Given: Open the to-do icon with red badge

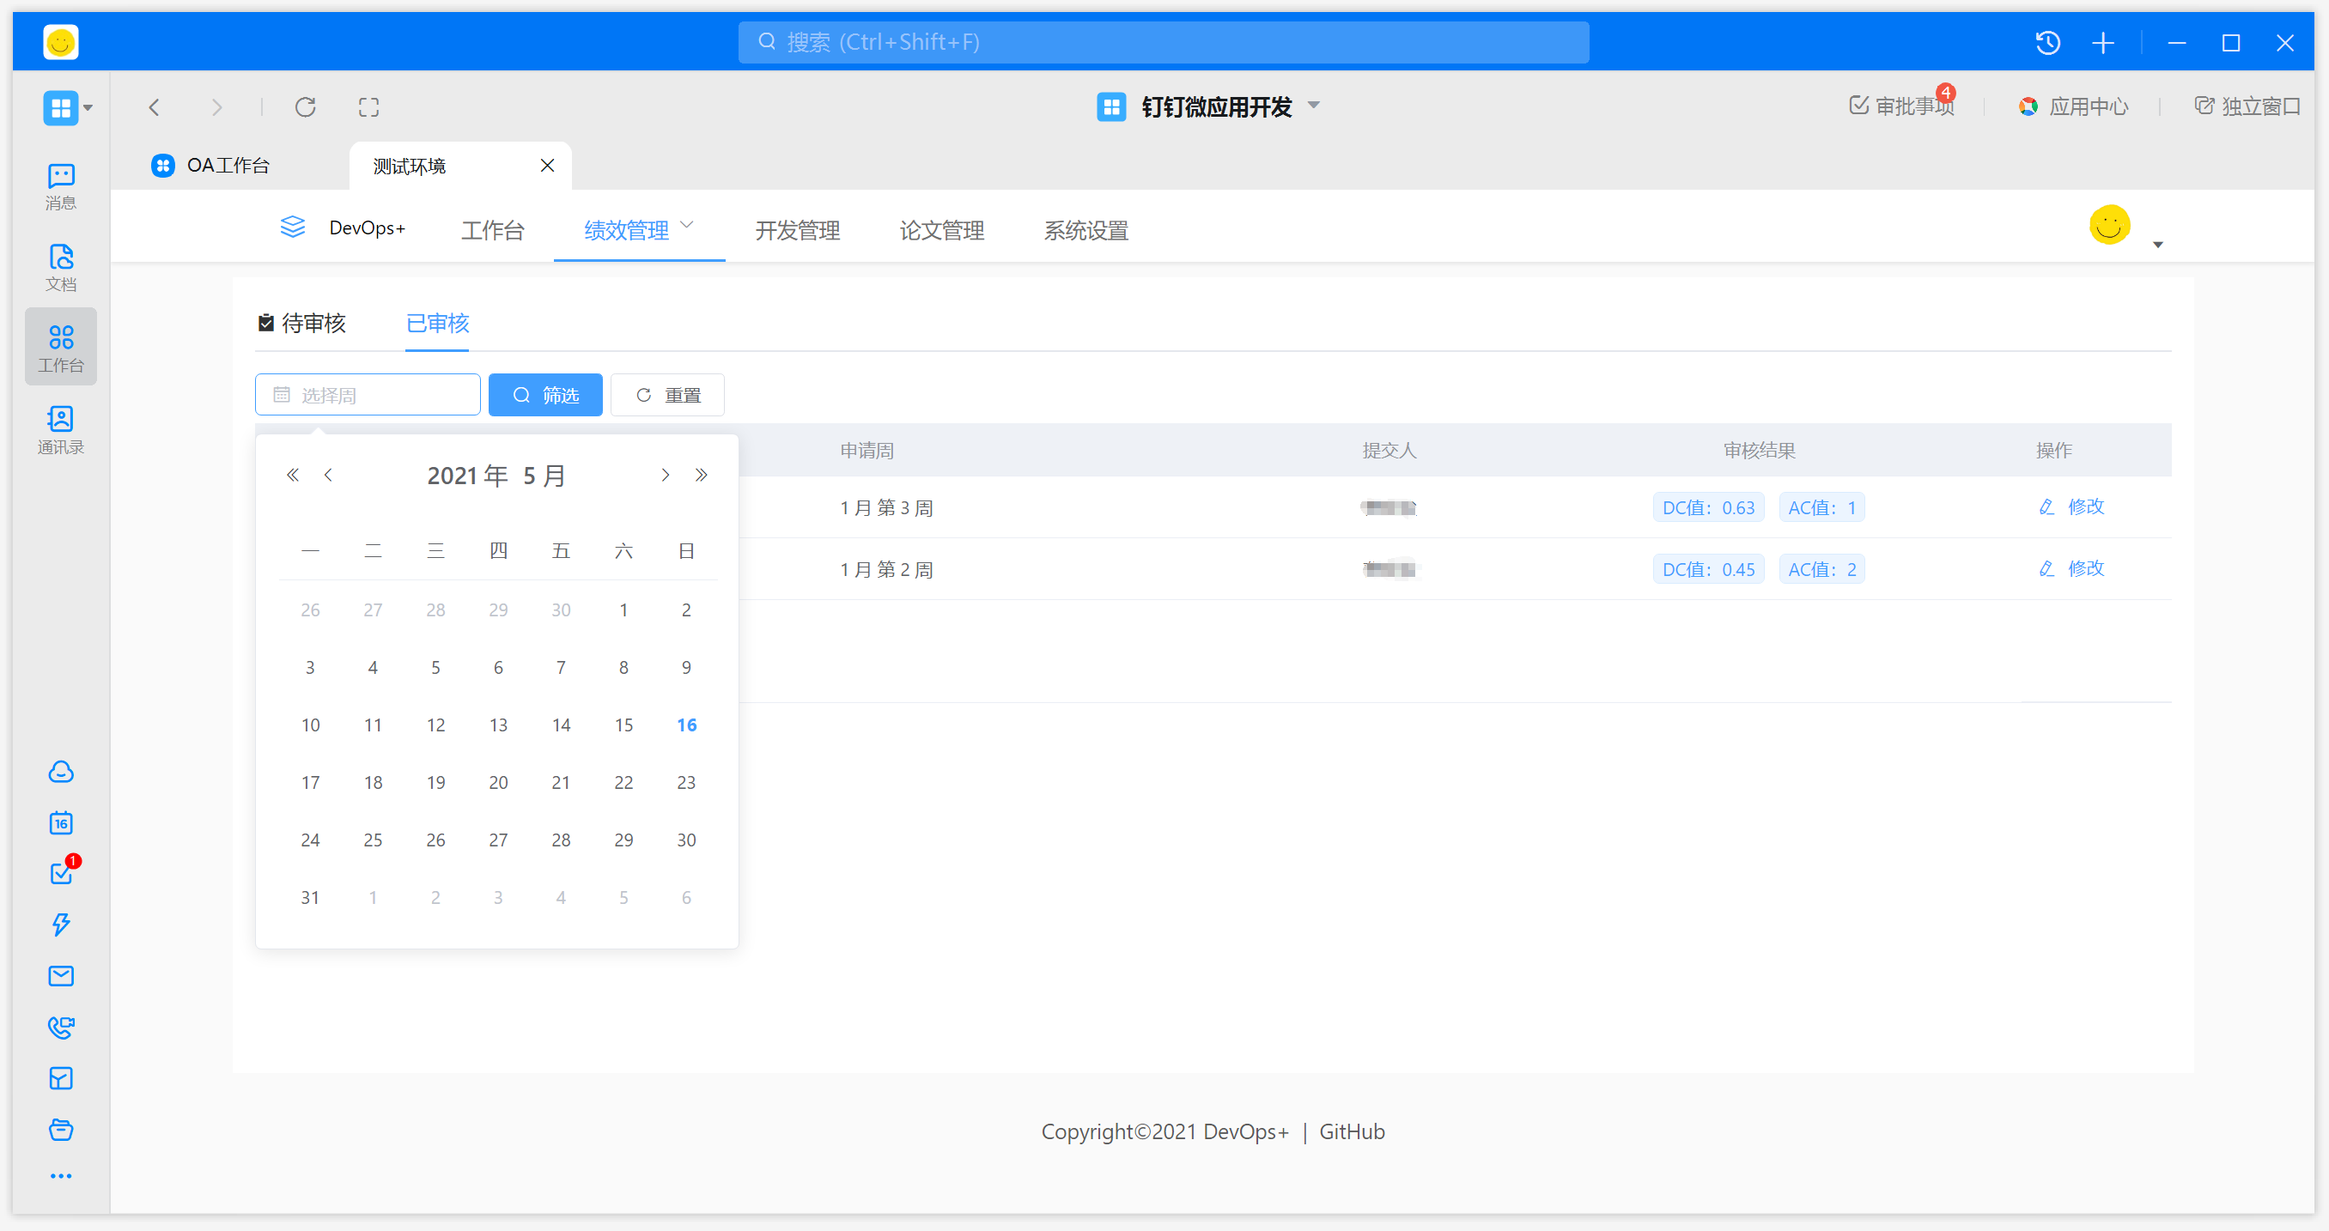Looking at the screenshot, I should (61, 873).
